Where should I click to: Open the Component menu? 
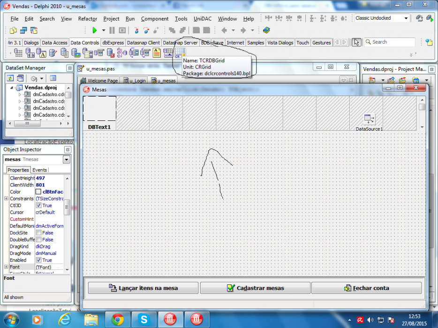(154, 19)
